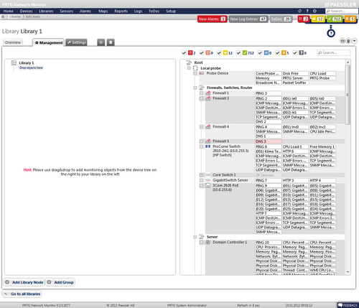Collapse the Probe Device node
The width and height of the screenshot is (359, 308).
pyautogui.click(x=195, y=73)
